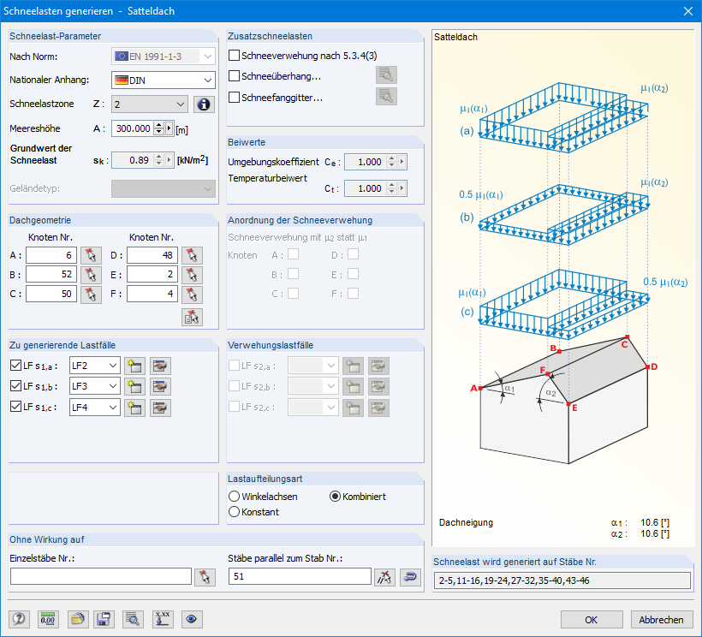Open load case library for LF s1,c
Screen dimensions: 702x637
160,408
